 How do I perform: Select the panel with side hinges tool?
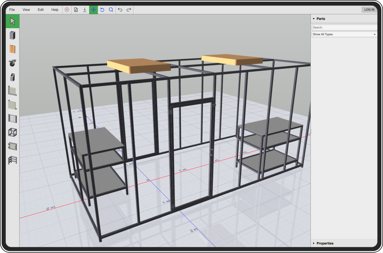[12, 147]
